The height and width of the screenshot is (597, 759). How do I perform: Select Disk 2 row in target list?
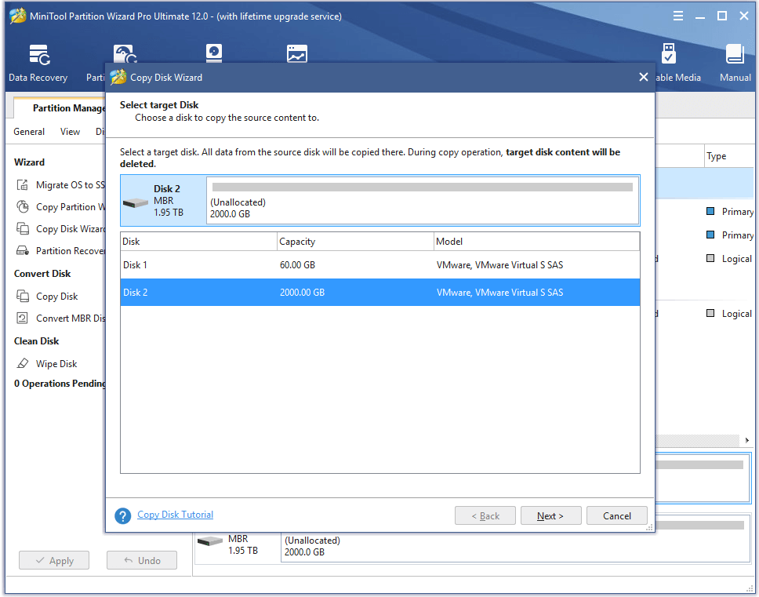pos(380,292)
